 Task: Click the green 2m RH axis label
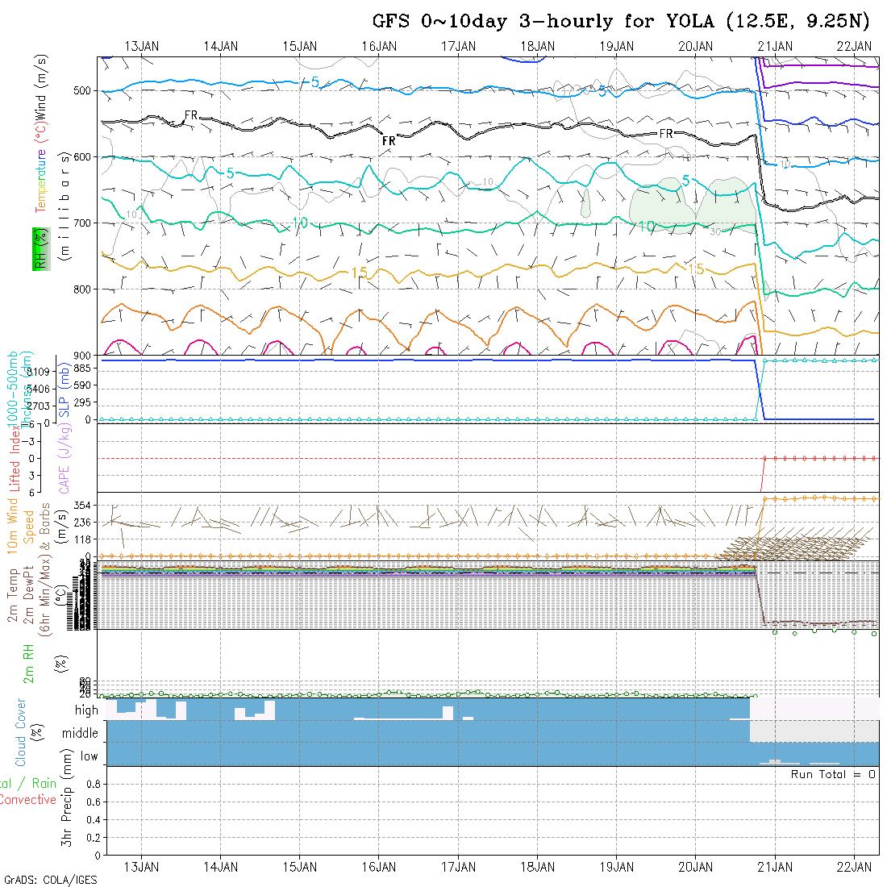click(x=28, y=664)
